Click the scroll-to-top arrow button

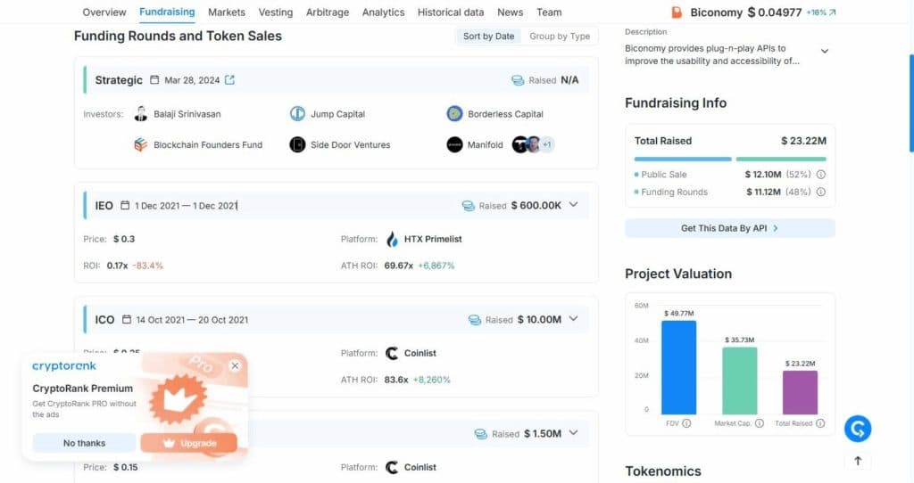[x=858, y=461]
